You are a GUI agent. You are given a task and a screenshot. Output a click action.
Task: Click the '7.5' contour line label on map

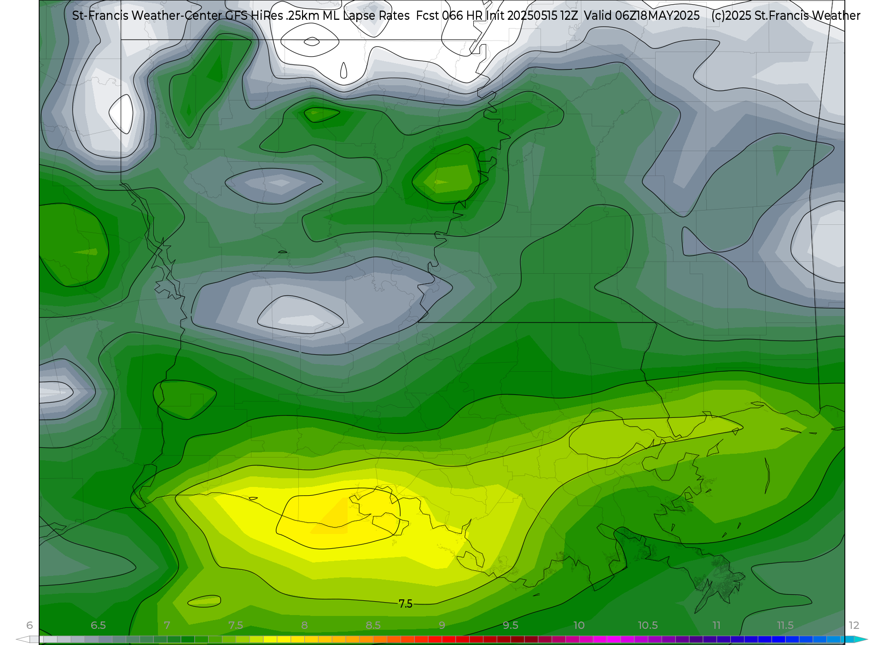pyautogui.click(x=406, y=604)
